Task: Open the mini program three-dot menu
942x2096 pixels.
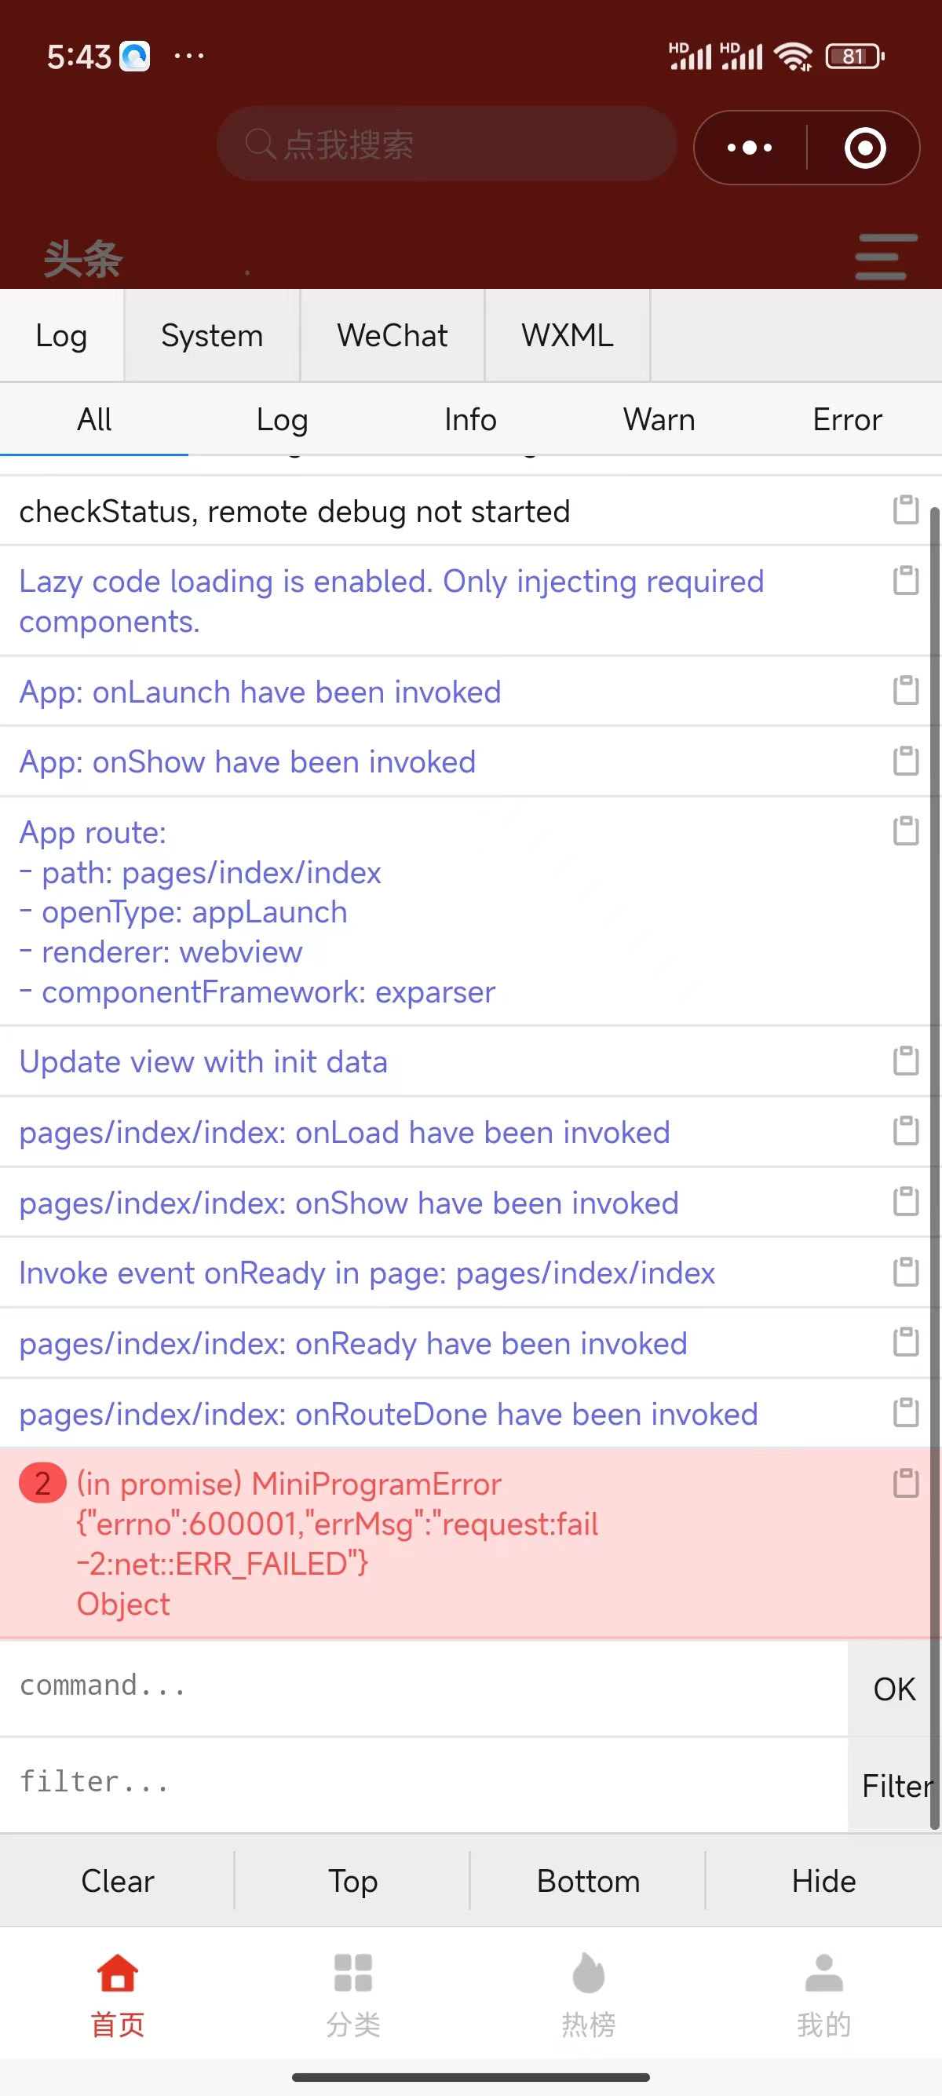Action: pos(749,148)
